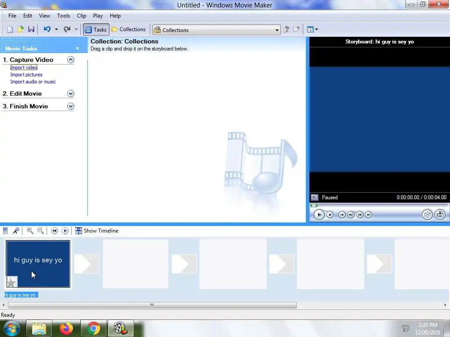Open the Views dropdown button
Screen dimensions: 450x337
(312, 29)
